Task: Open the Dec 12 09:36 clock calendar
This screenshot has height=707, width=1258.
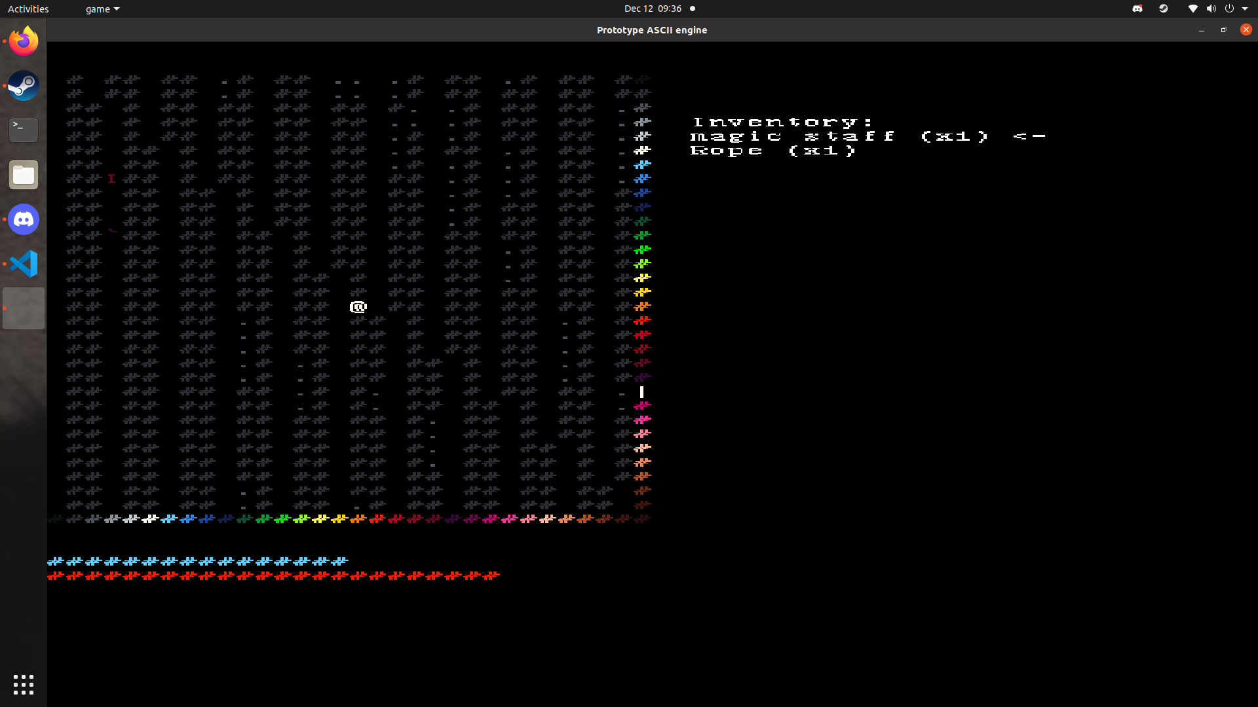Action: point(653,9)
